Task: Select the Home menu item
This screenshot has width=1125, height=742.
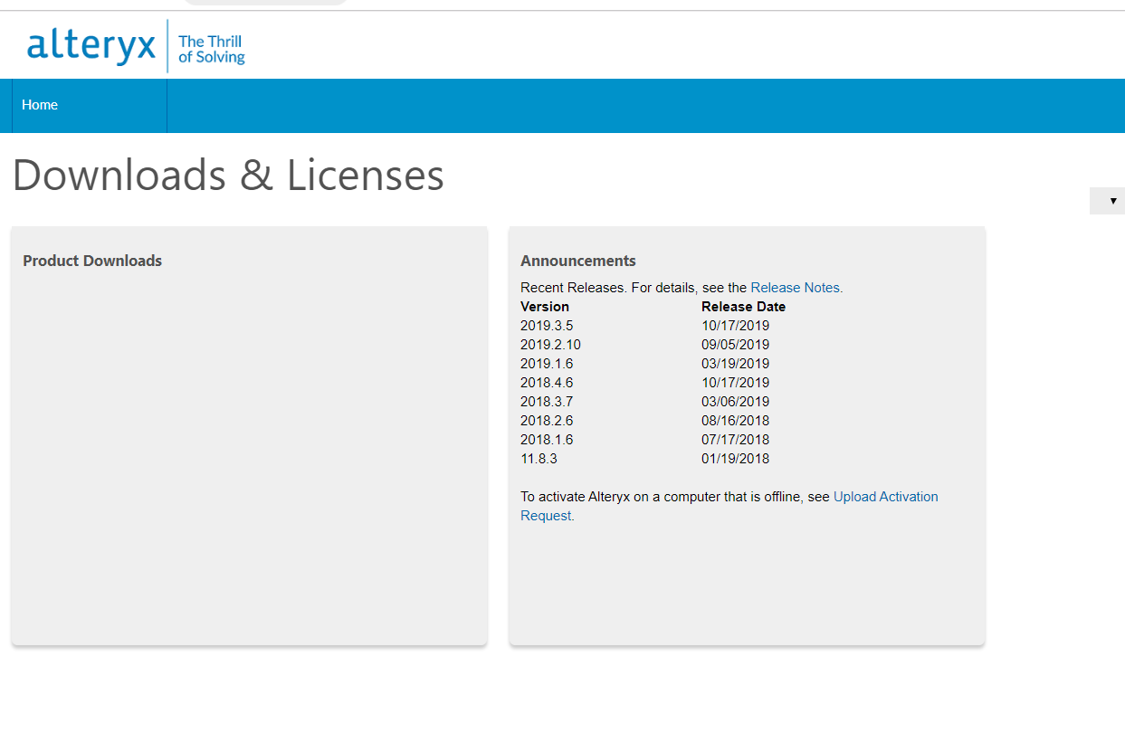Action: [x=40, y=105]
